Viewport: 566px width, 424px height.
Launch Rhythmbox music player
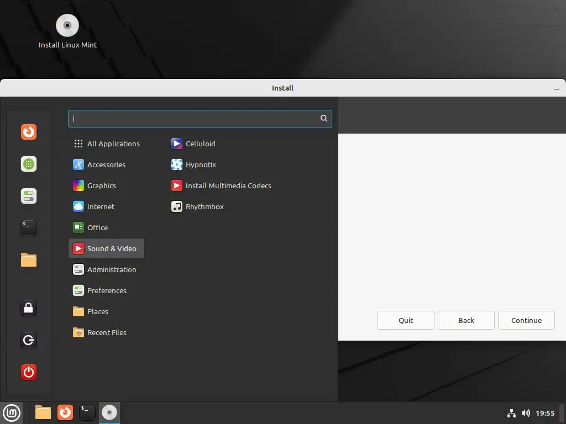[x=197, y=206]
